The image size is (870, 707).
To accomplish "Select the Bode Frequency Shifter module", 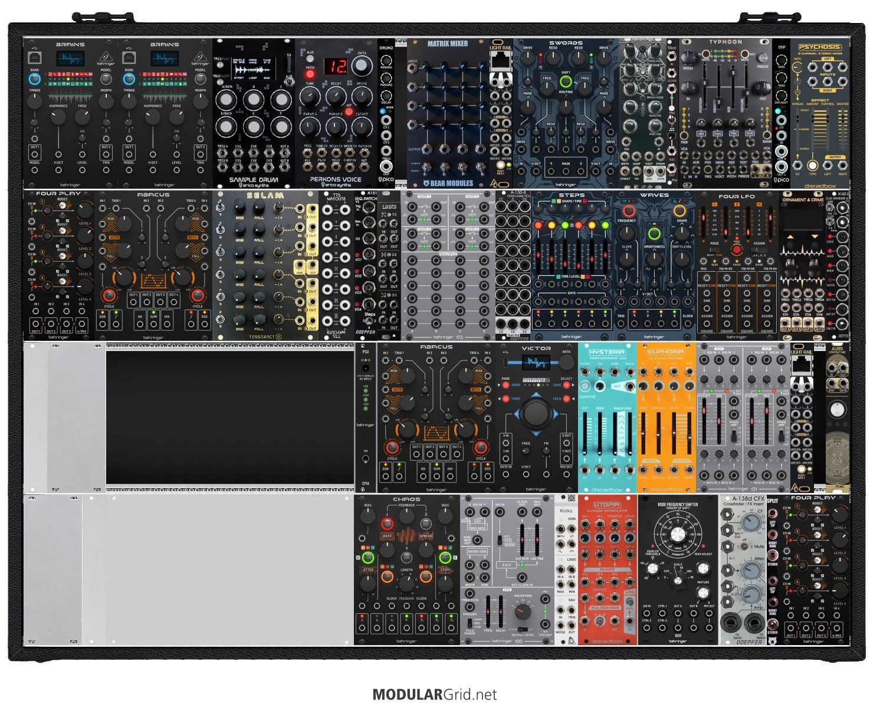I will pyautogui.click(x=678, y=570).
